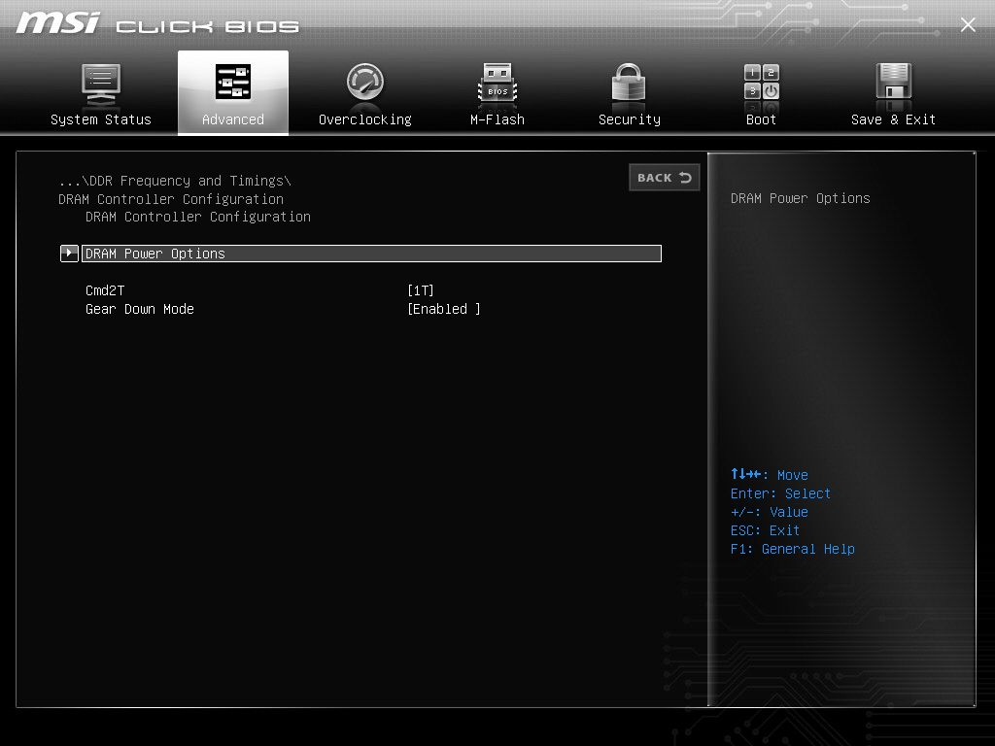Click the DRAM Controller Configuration heading
This screenshot has height=746, width=995.
(x=171, y=199)
